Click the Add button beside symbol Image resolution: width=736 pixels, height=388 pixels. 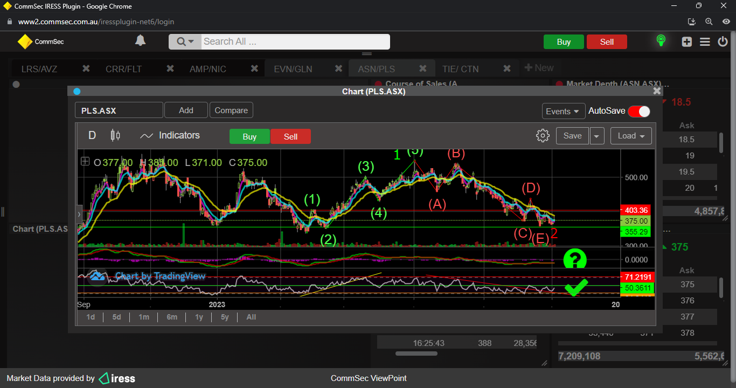point(186,110)
